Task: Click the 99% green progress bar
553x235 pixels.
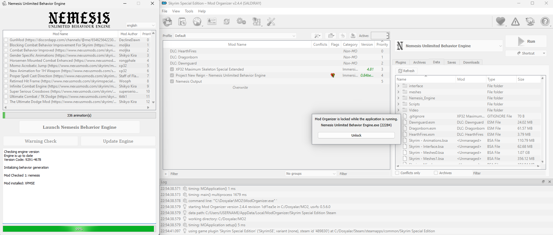Action: [79, 229]
